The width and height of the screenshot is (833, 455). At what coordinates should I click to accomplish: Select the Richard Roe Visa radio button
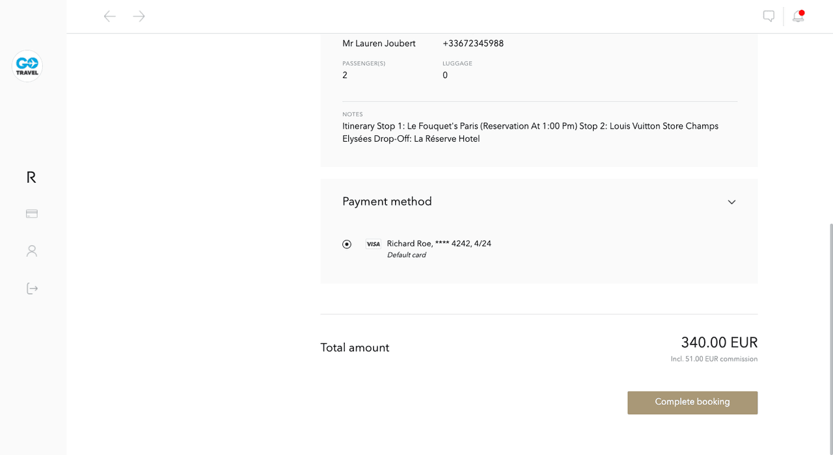tap(347, 244)
